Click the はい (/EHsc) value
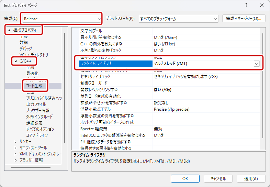Viewport: 270px width, 187px height. pyautogui.click(x=165, y=44)
